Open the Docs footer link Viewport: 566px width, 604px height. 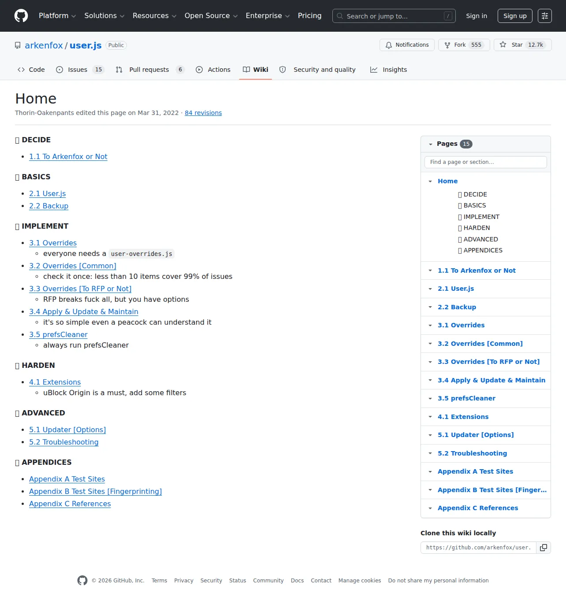point(297,581)
